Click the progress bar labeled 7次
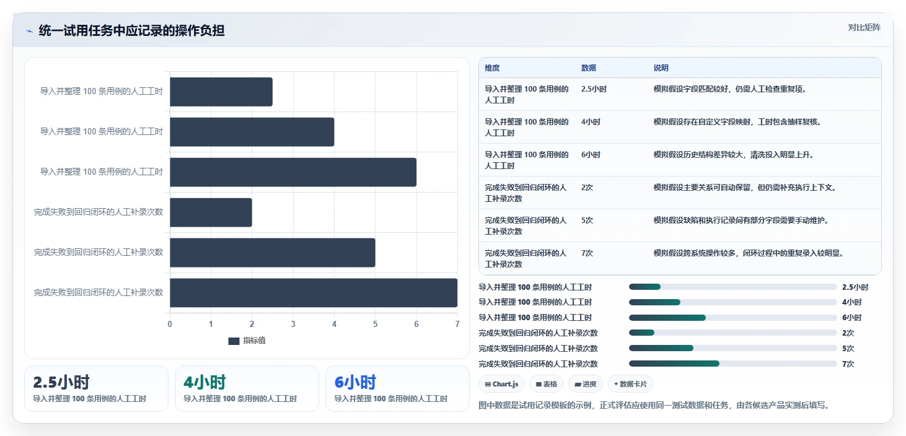The image size is (906, 436). [733, 364]
